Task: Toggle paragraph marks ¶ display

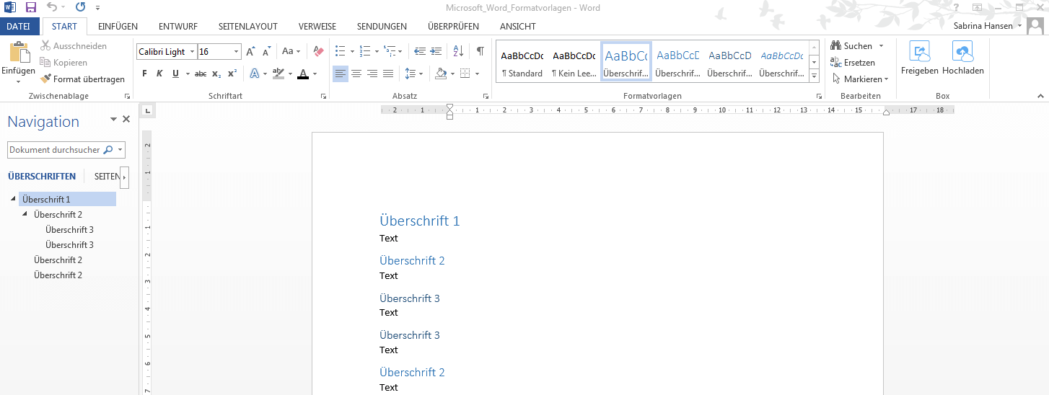Action: (480, 52)
